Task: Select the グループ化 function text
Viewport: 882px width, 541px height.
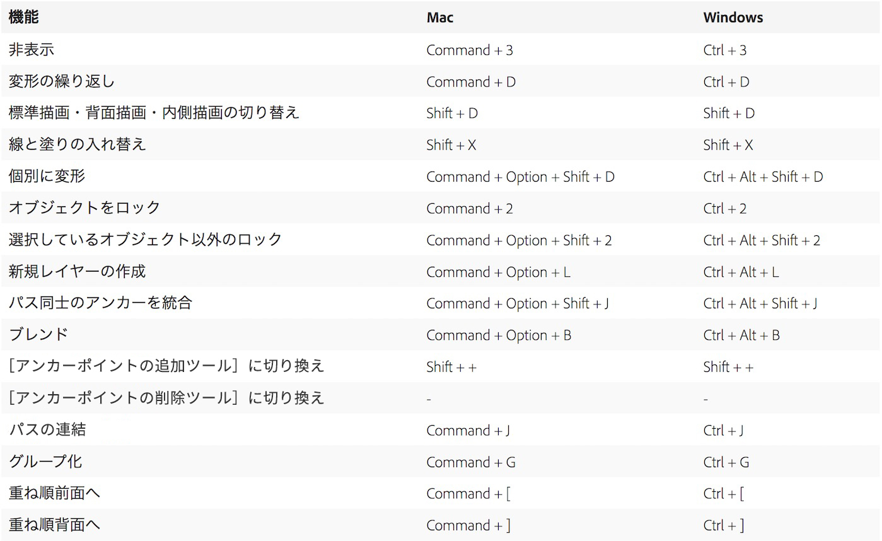Action: [45, 462]
